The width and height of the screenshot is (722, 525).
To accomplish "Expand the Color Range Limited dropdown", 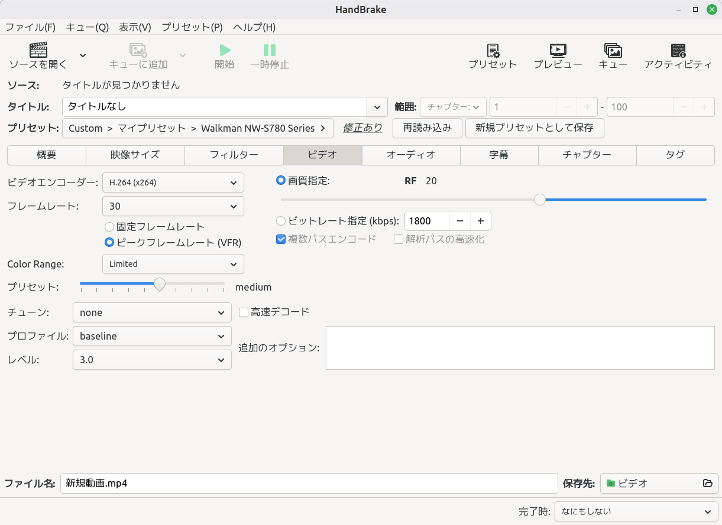I will pyautogui.click(x=173, y=264).
